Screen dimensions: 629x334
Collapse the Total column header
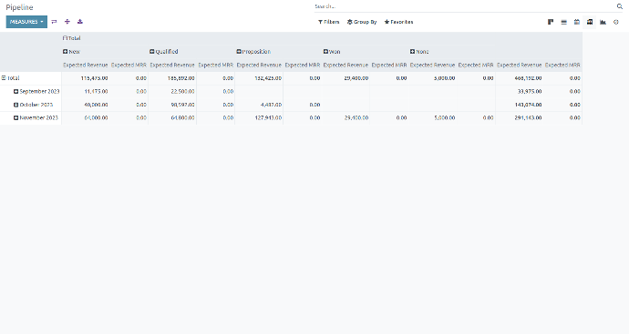click(x=72, y=38)
